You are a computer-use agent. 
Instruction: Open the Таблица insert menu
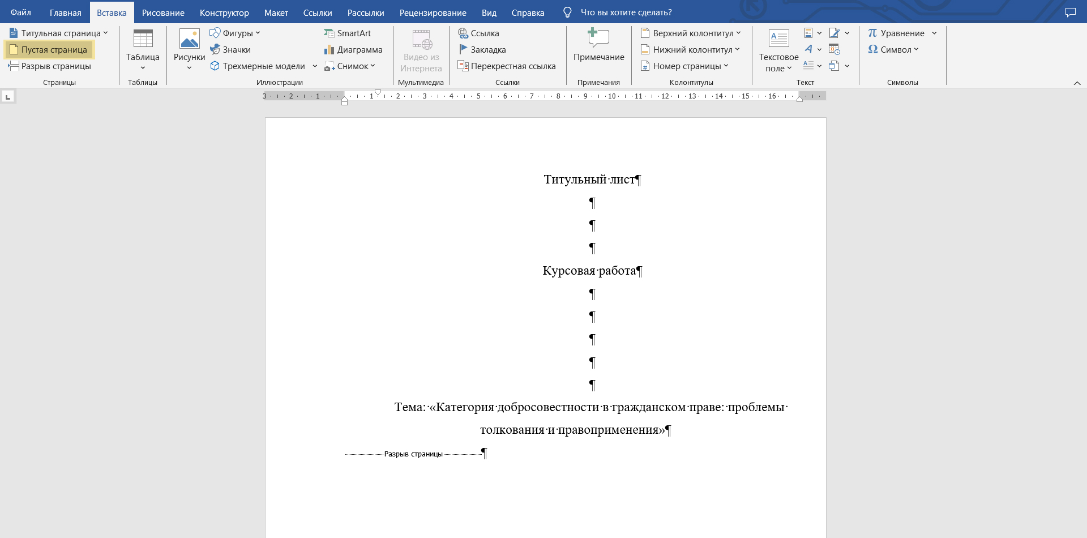[x=143, y=50]
